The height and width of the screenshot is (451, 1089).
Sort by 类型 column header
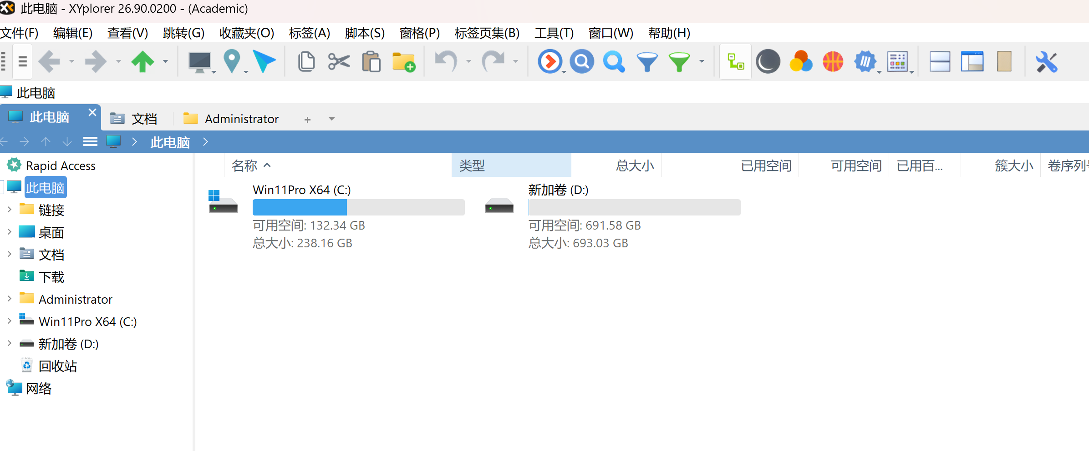(511, 165)
